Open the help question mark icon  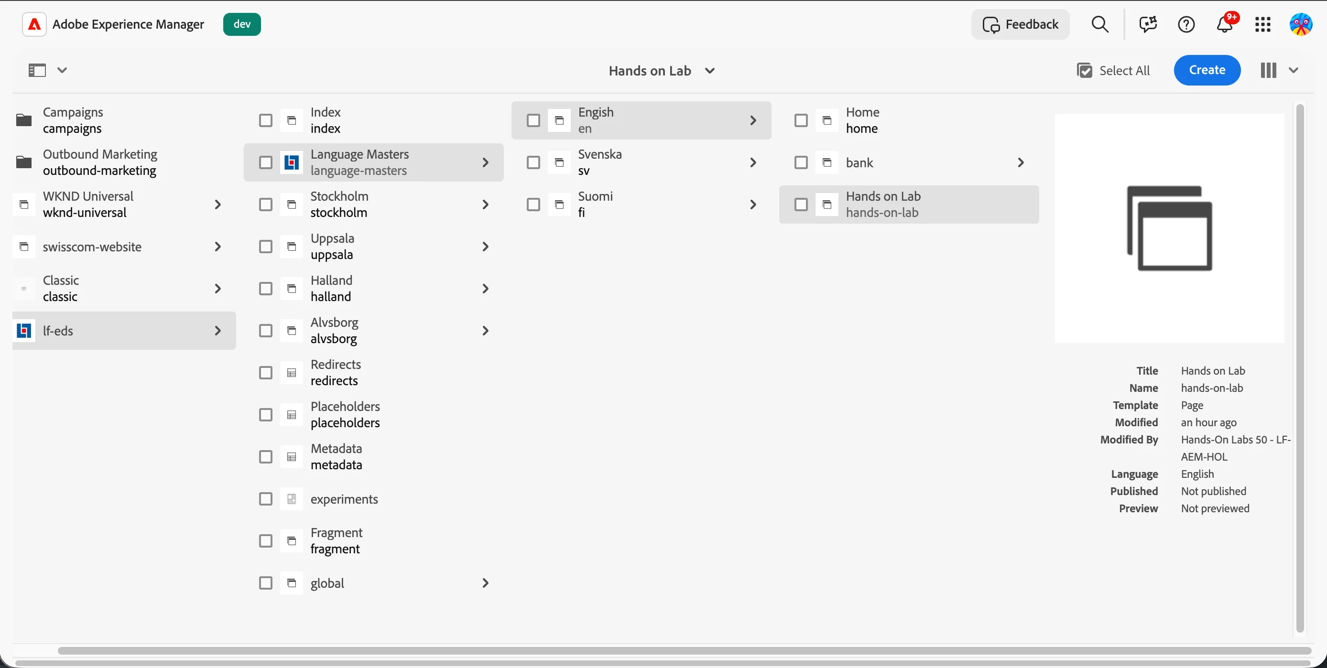1186,24
